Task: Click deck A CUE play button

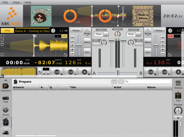Action: pyautogui.click(x=71, y=72)
